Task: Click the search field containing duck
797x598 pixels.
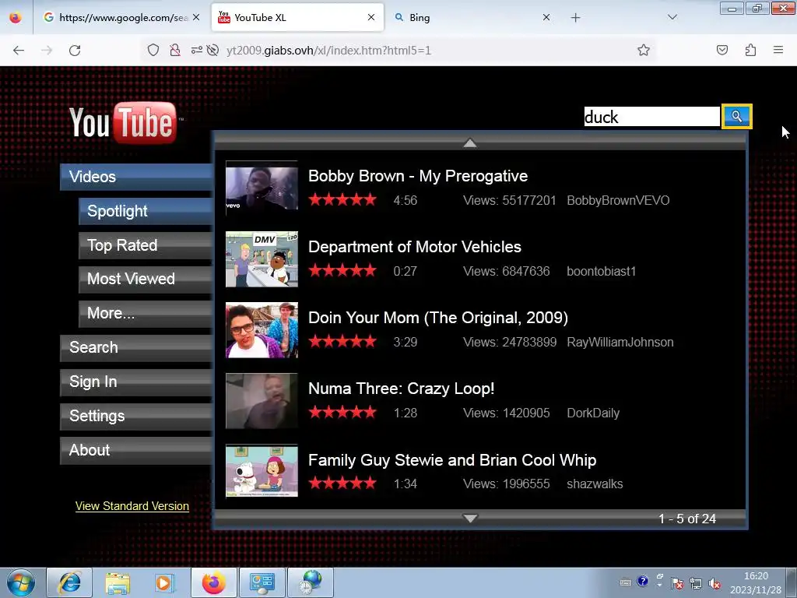Action: point(651,117)
